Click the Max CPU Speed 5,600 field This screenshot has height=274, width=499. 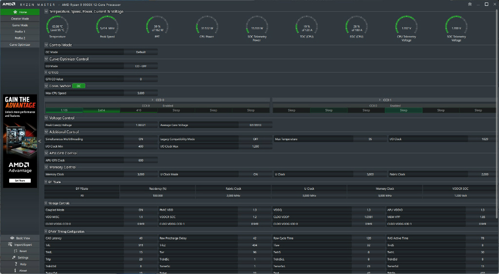tap(141, 93)
